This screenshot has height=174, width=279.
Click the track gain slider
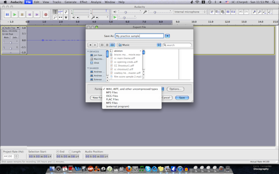click(11, 42)
